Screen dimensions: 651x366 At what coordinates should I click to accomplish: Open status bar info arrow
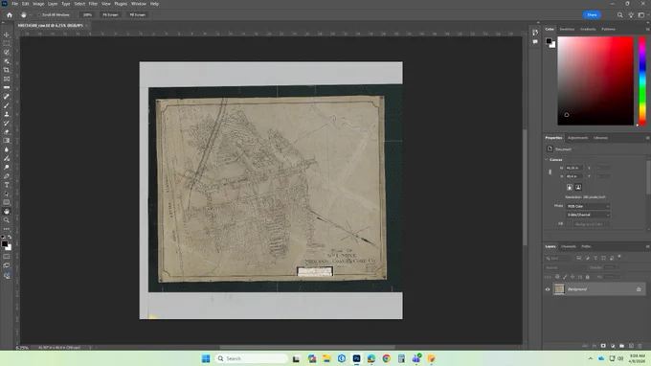90,347
